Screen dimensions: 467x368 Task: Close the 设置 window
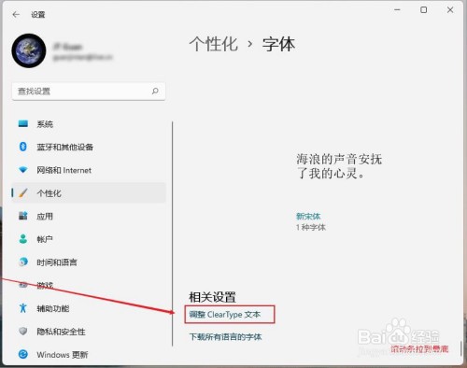click(x=450, y=10)
